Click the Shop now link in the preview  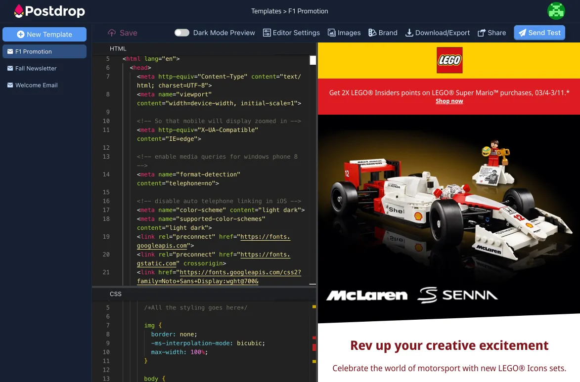pos(449,101)
